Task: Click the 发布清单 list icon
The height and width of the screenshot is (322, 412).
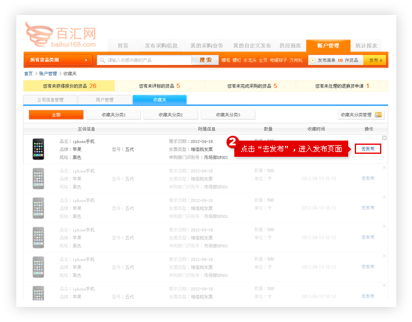Action: pos(313,60)
